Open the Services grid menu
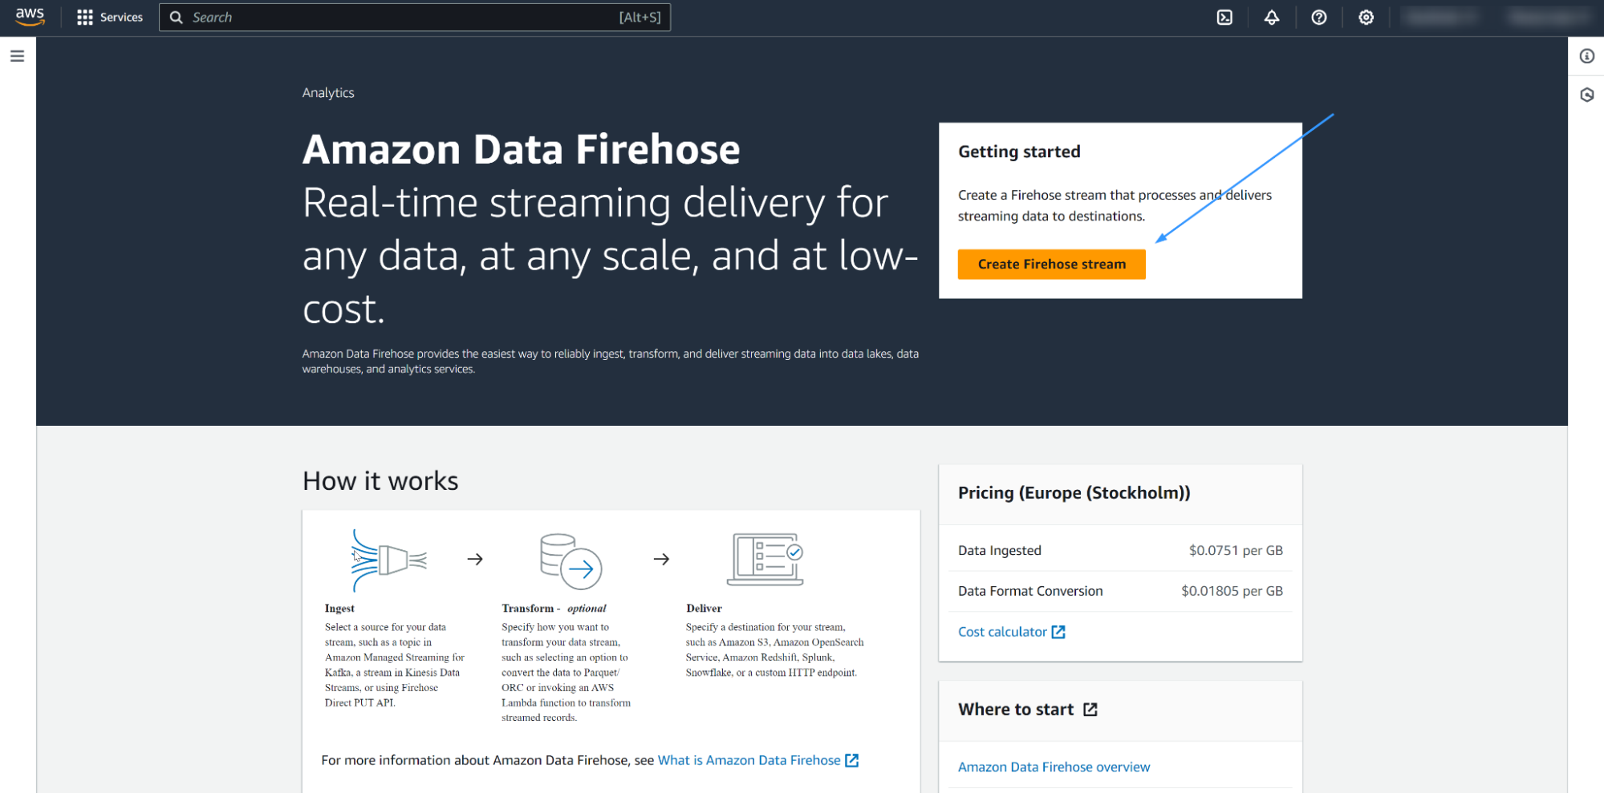Viewport: 1604px width, 793px height. point(109,17)
